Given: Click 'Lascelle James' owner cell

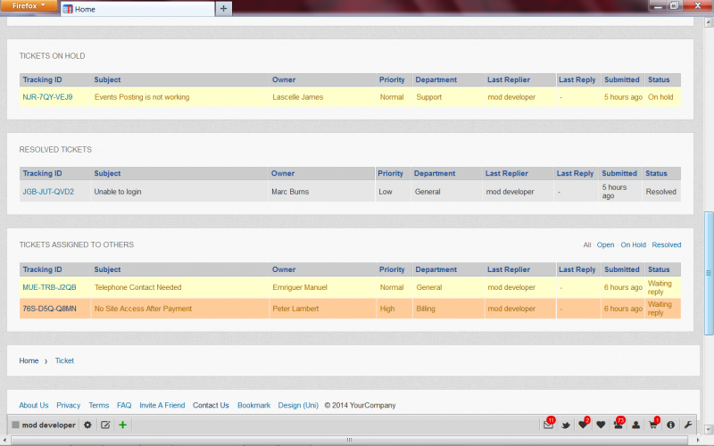Looking at the screenshot, I should [x=298, y=97].
